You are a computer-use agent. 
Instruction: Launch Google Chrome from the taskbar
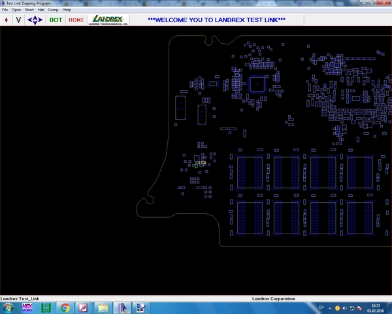(65, 307)
